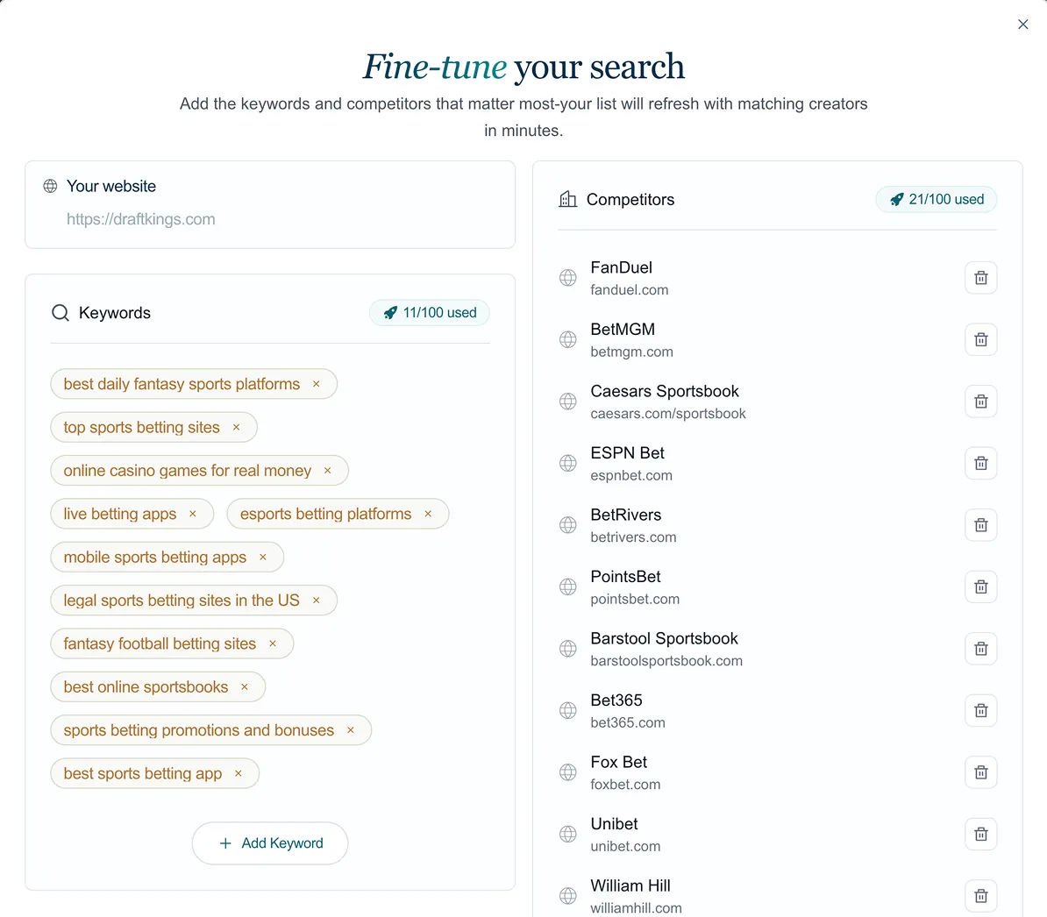1047x917 pixels.
Task: Click the FanDuel globe icon
Action: [567, 278]
